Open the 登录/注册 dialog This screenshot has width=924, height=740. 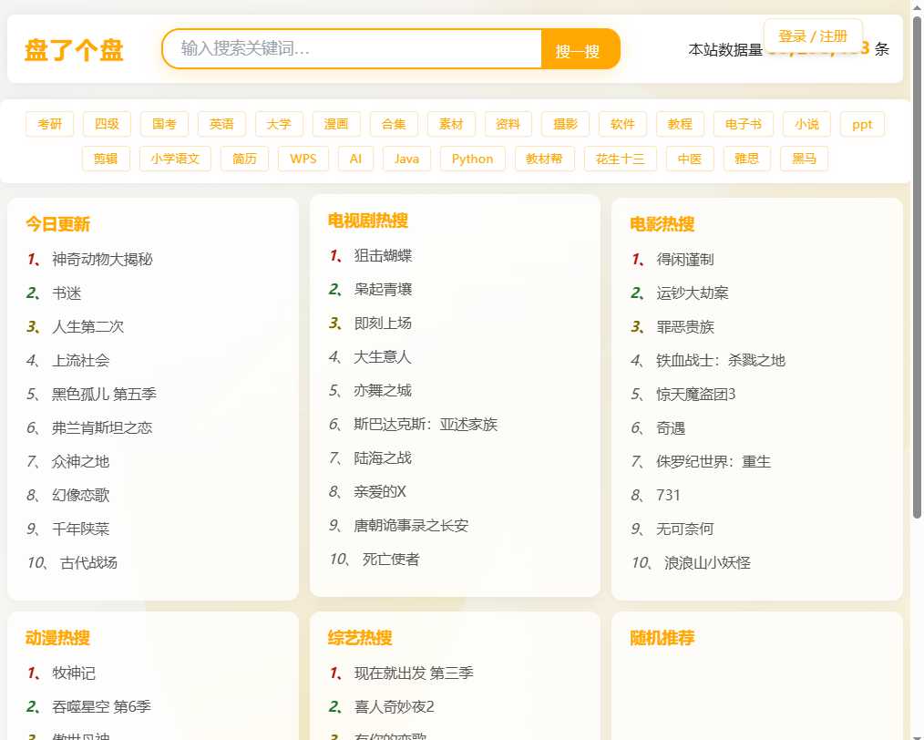pyautogui.click(x=812, y=36)
